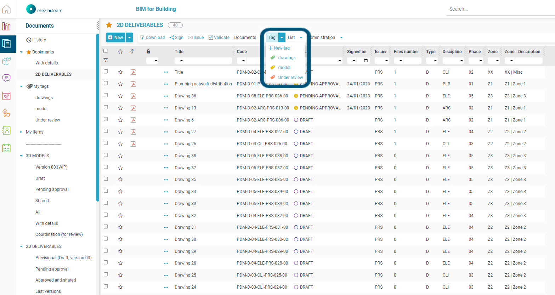The height and width of the screenshot is (295, 555).
Task: Click Sign in the toolbar
Action: coord(176,38)
